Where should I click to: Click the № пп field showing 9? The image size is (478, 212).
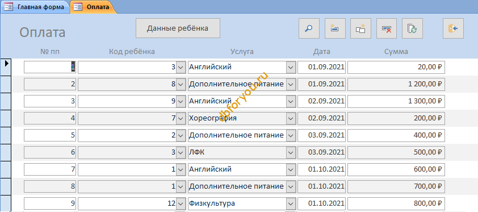coord(50,203)
